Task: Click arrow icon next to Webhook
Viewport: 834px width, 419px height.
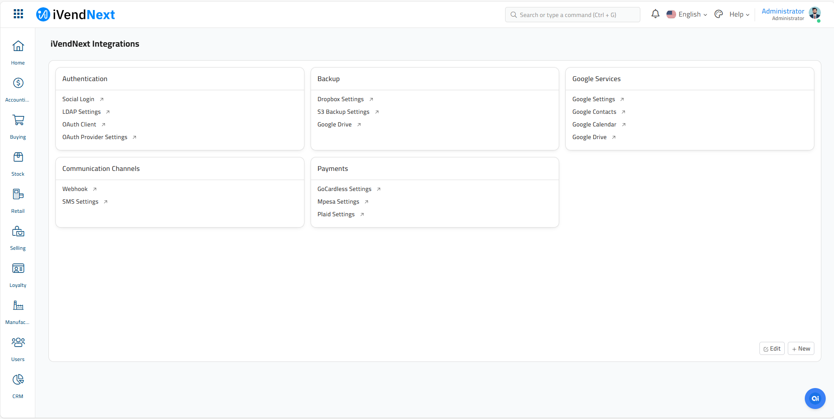Action: pyautogui.click(x=95, y=189)
